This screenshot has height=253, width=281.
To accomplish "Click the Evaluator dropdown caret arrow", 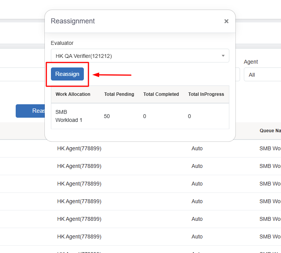I will (223, 56).
